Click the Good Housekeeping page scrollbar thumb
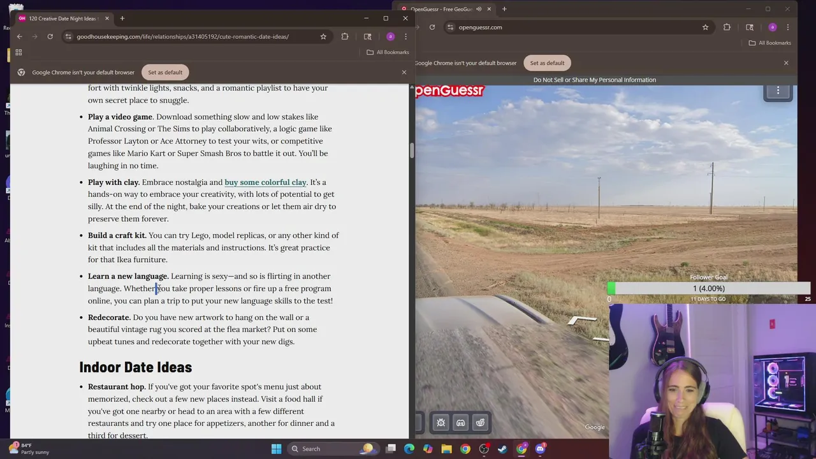This screenshot has height=459, width=816. click(411, 151)
